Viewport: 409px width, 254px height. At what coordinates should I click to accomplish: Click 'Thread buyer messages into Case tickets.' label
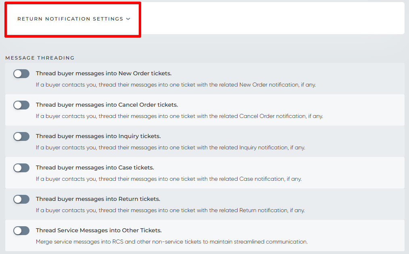pyautogui.click(x=95, y=167)
